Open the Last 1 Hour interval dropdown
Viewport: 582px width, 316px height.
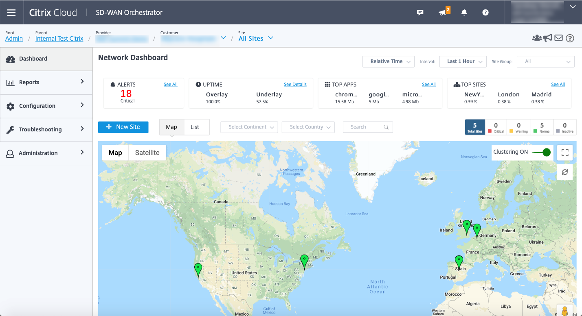tap(463, 61)
